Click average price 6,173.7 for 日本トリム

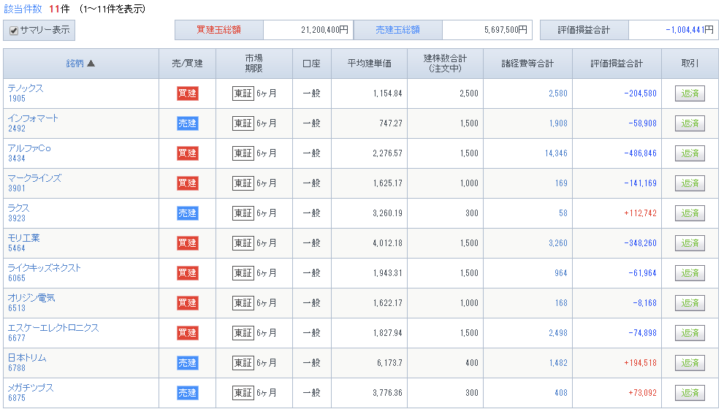(x=389, y=363)
